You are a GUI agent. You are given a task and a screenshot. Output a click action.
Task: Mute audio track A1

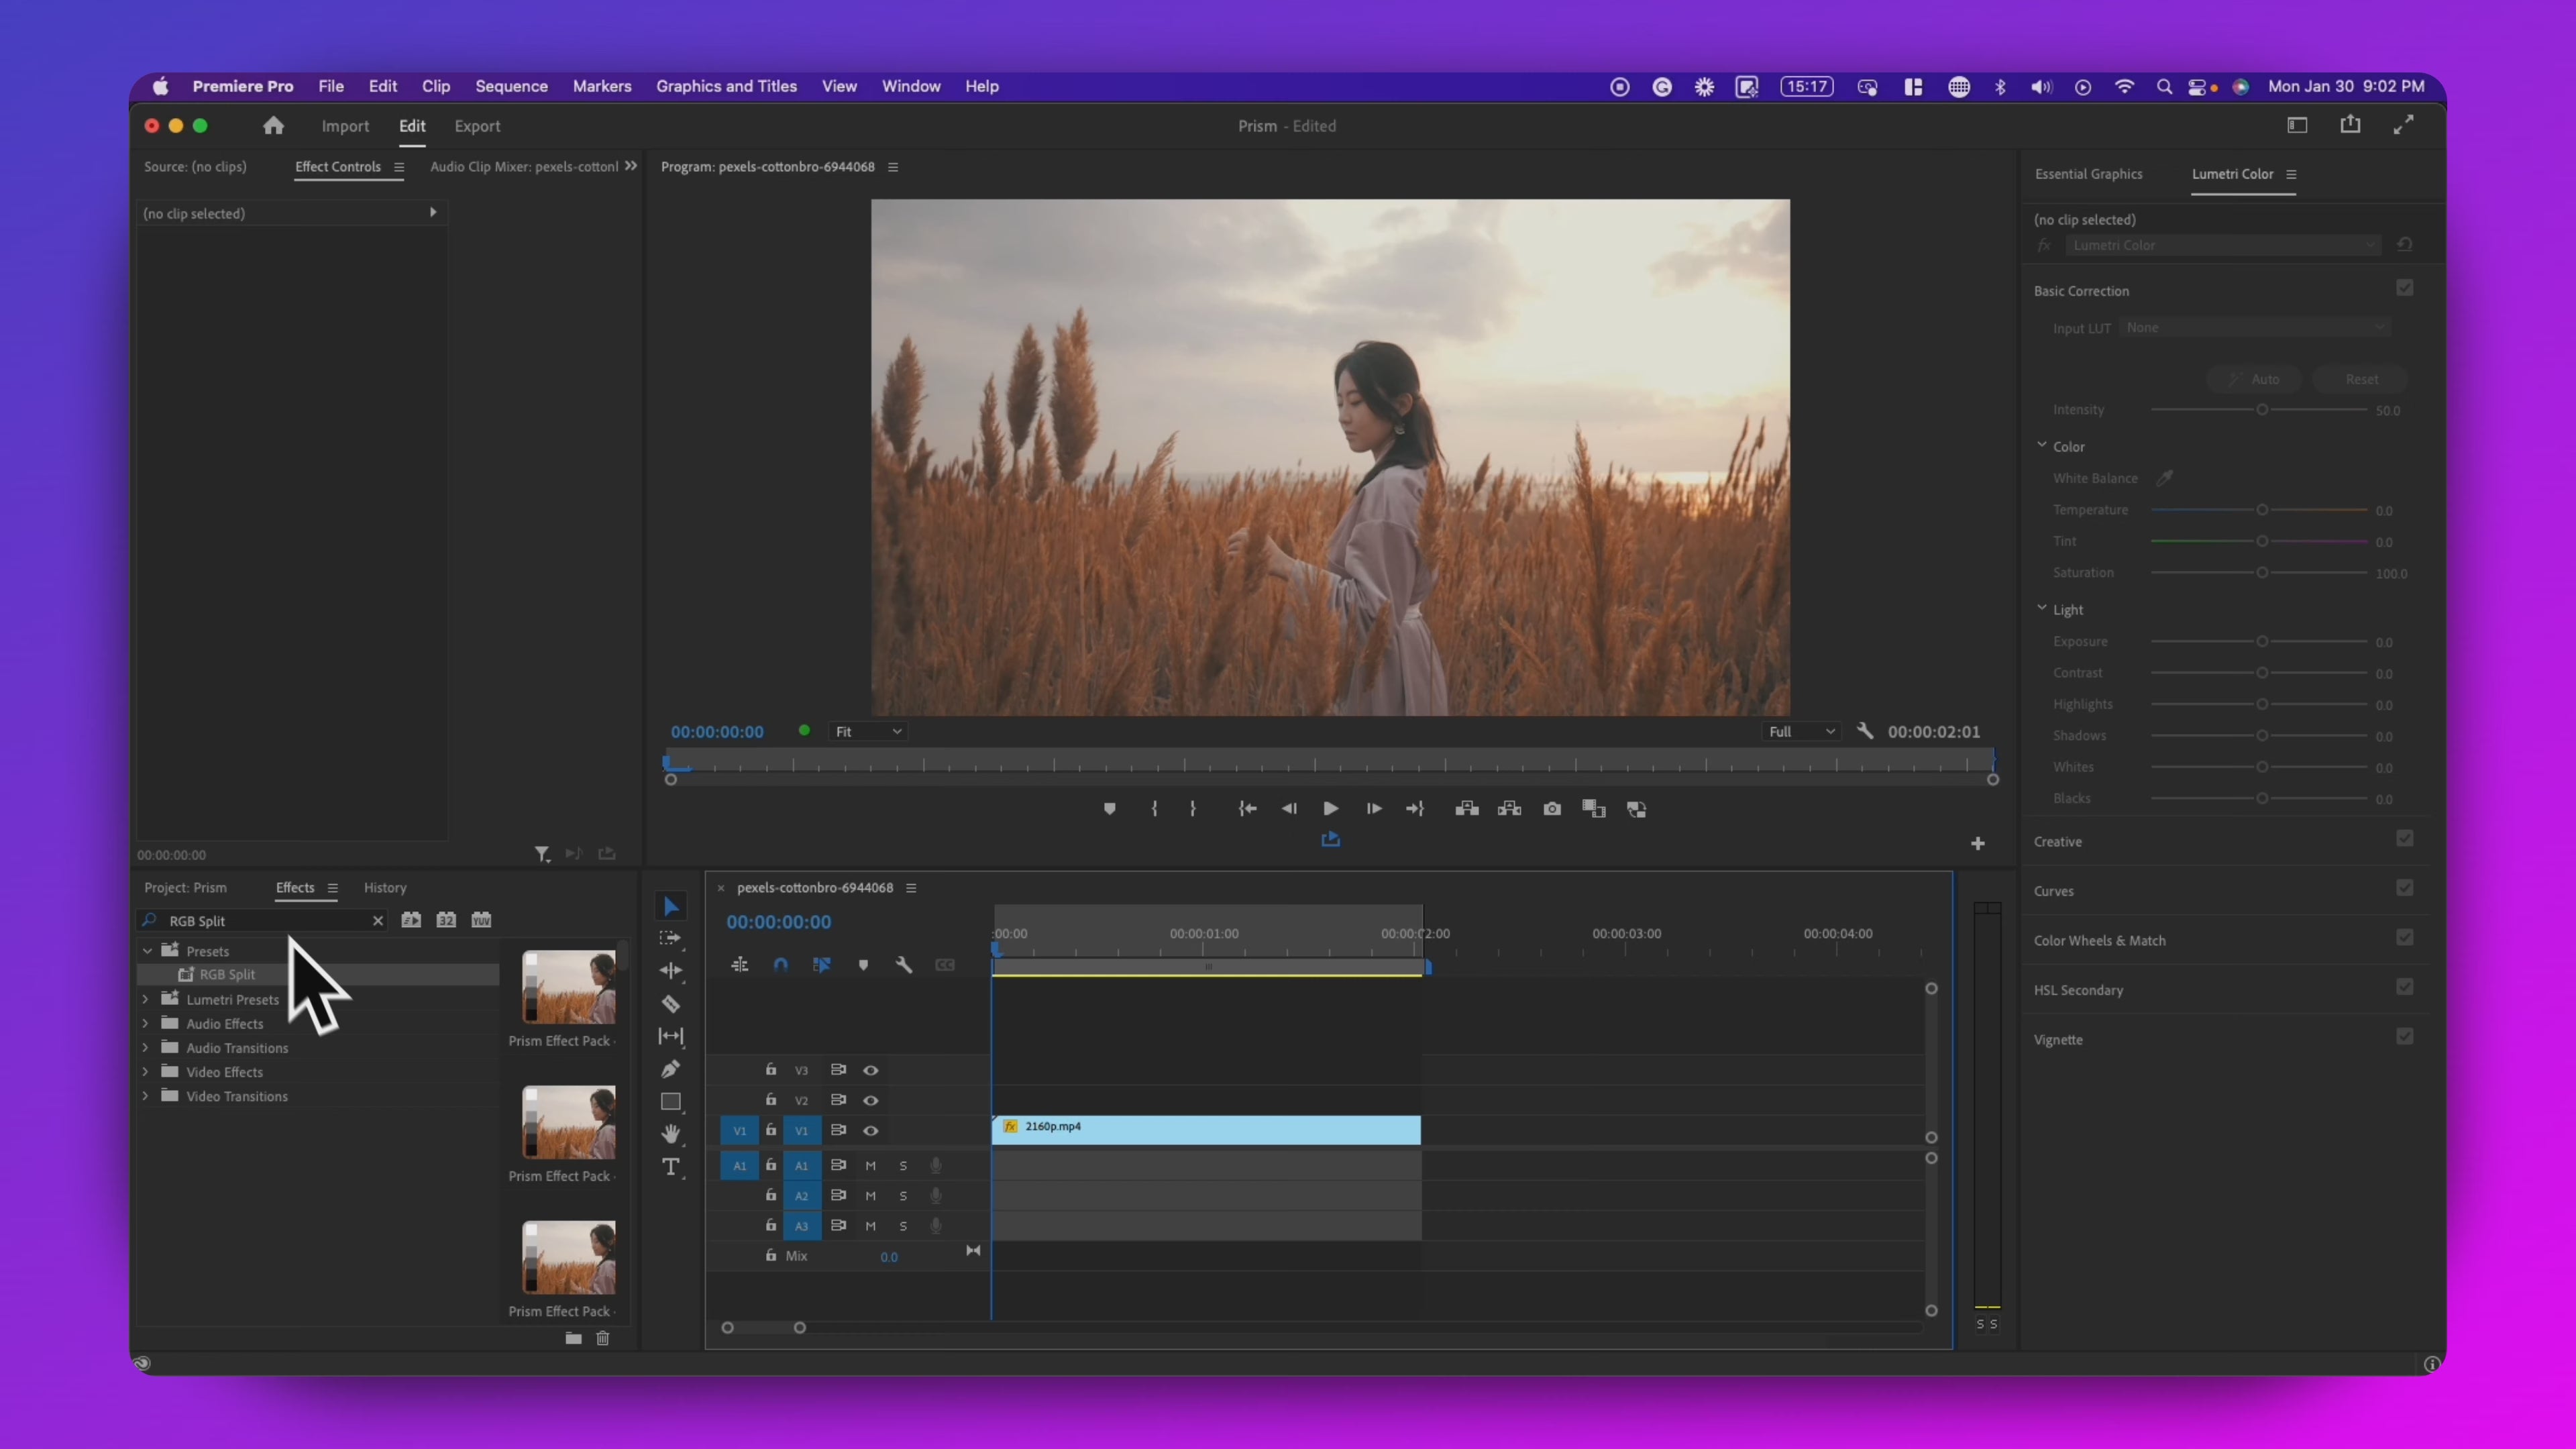point(871,1166)
